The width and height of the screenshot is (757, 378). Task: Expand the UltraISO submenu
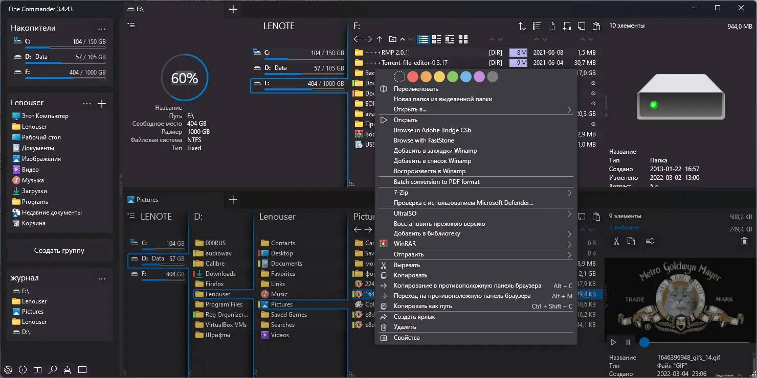569,214
